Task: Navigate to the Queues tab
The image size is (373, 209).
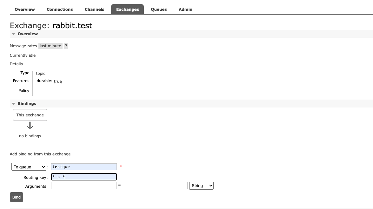Action: click(159, 9)
